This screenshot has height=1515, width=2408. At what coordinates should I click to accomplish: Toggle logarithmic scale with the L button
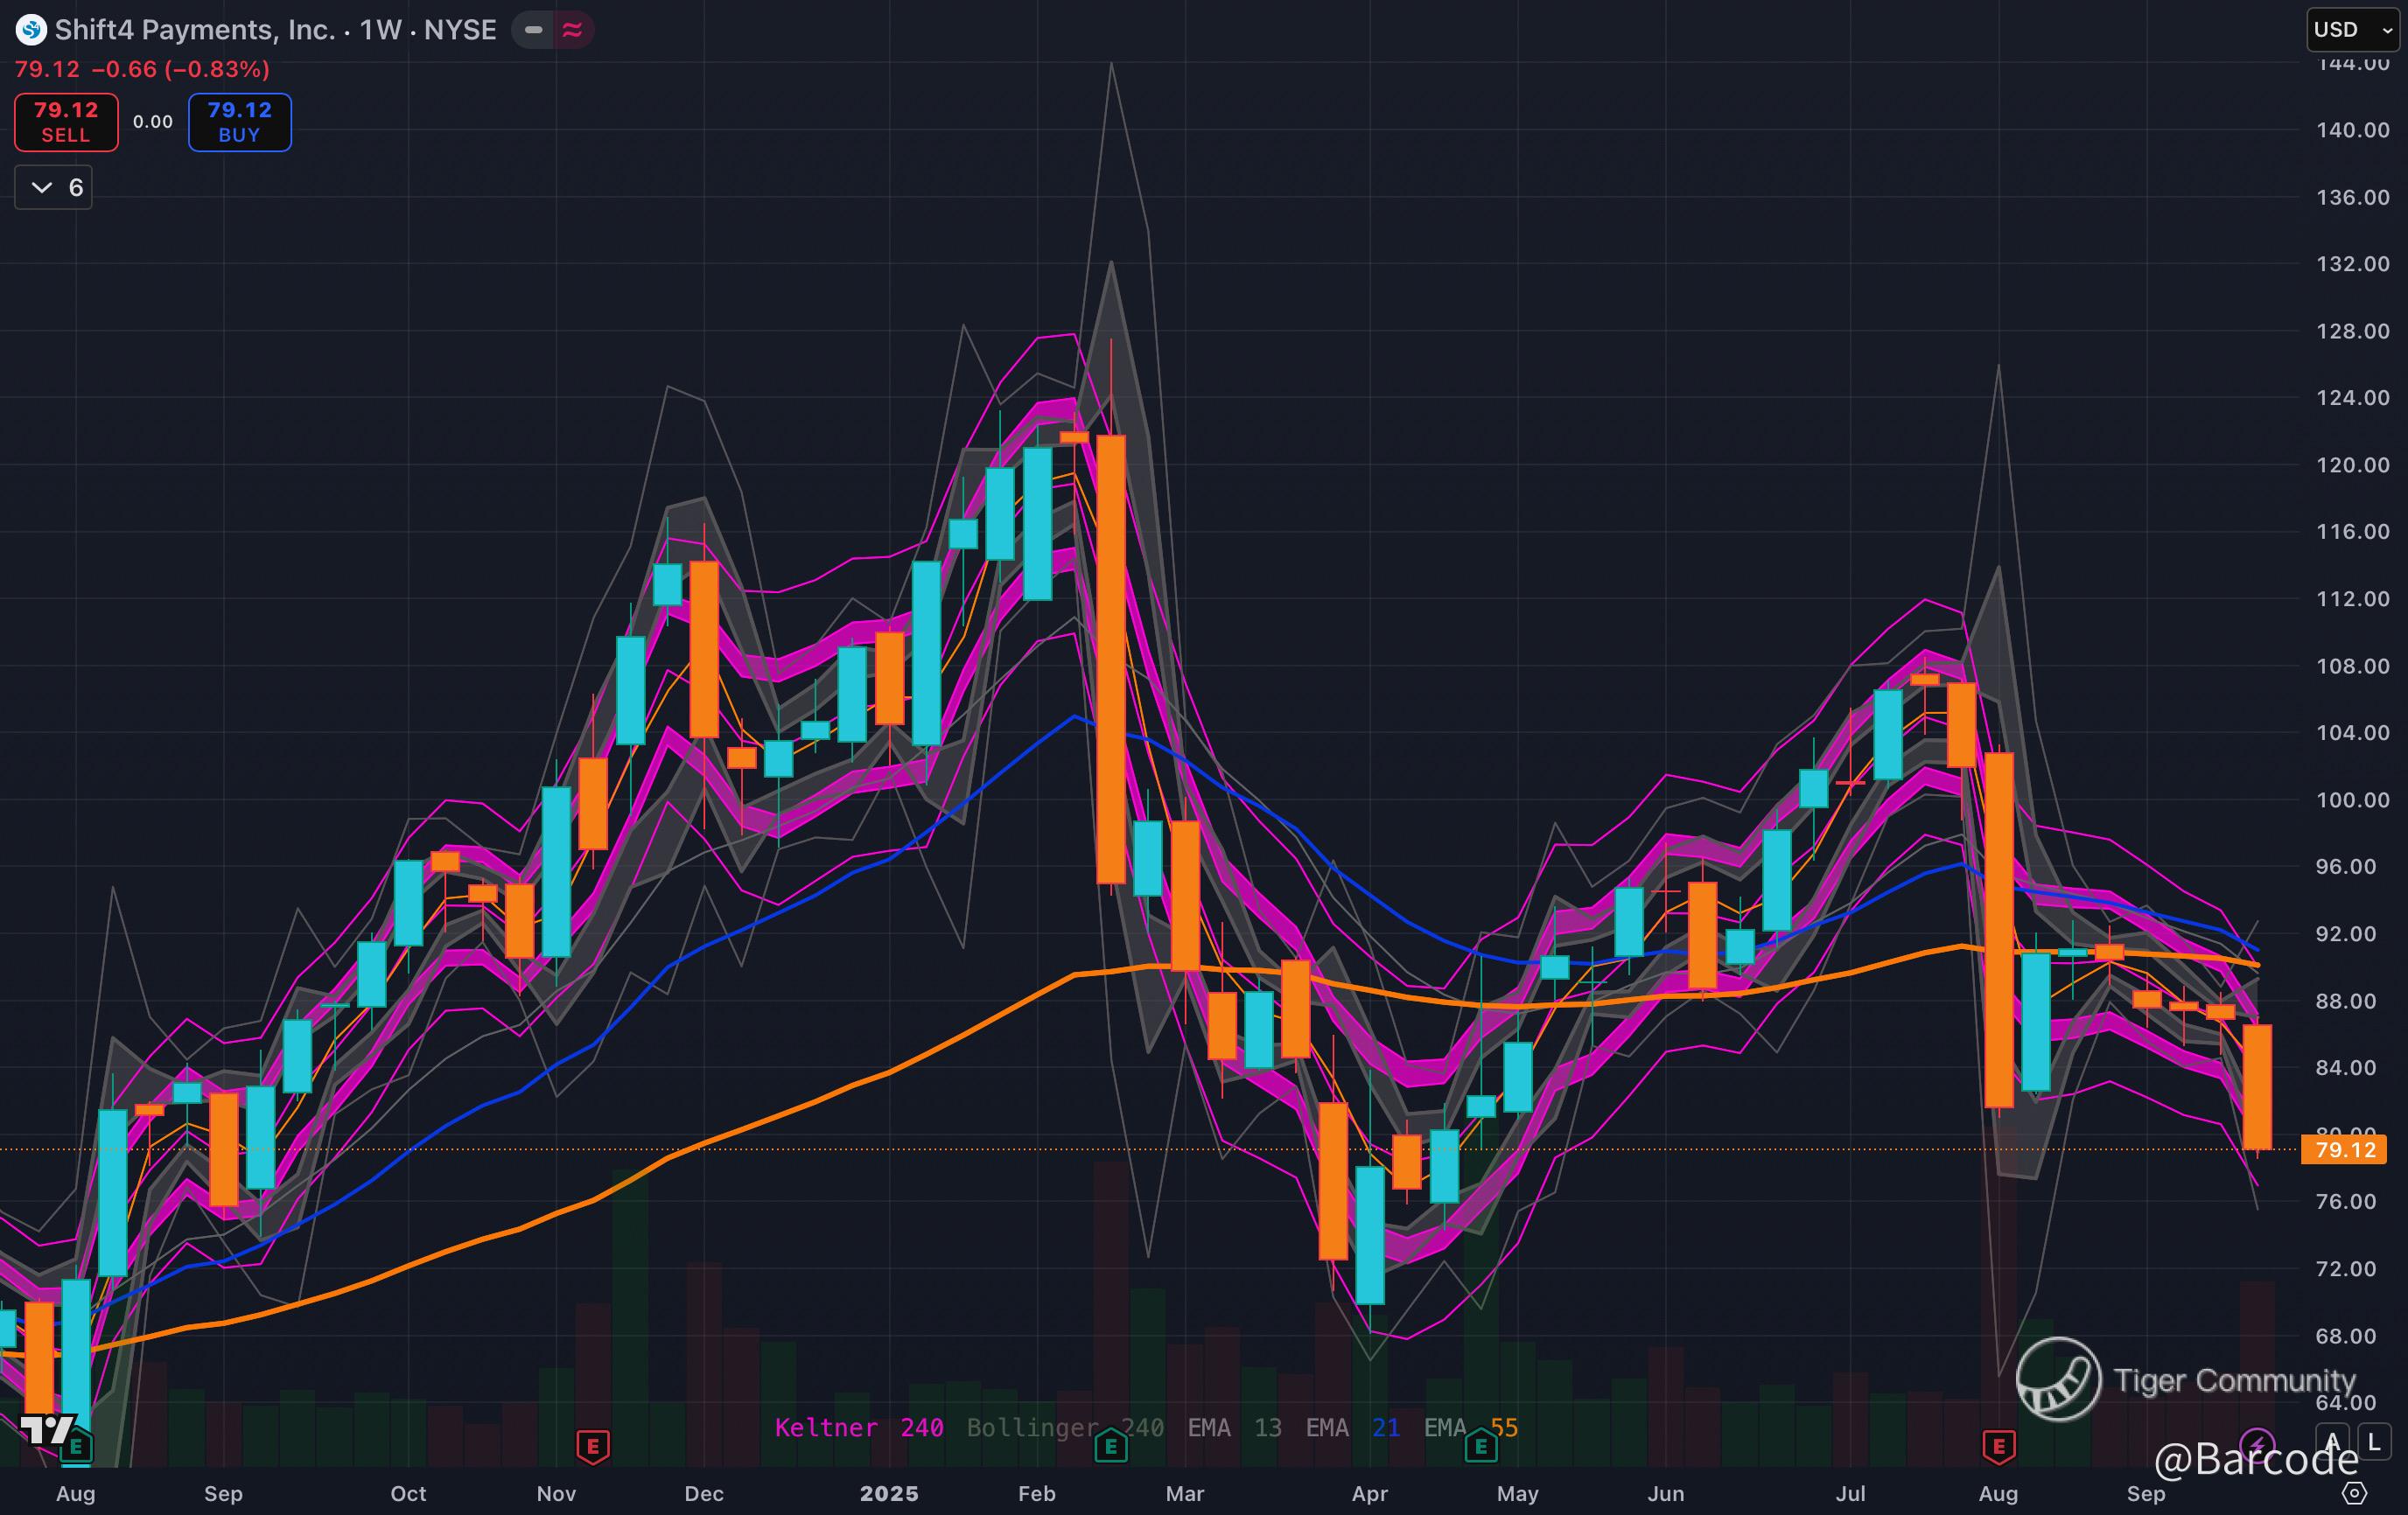click(x=2374, y=1442)
